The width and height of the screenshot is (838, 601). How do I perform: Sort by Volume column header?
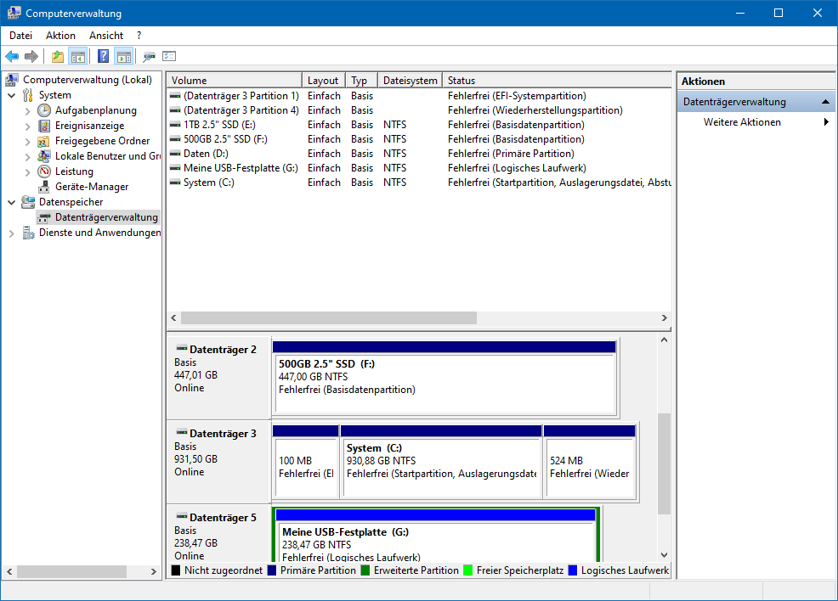click(x=234, y=80)
